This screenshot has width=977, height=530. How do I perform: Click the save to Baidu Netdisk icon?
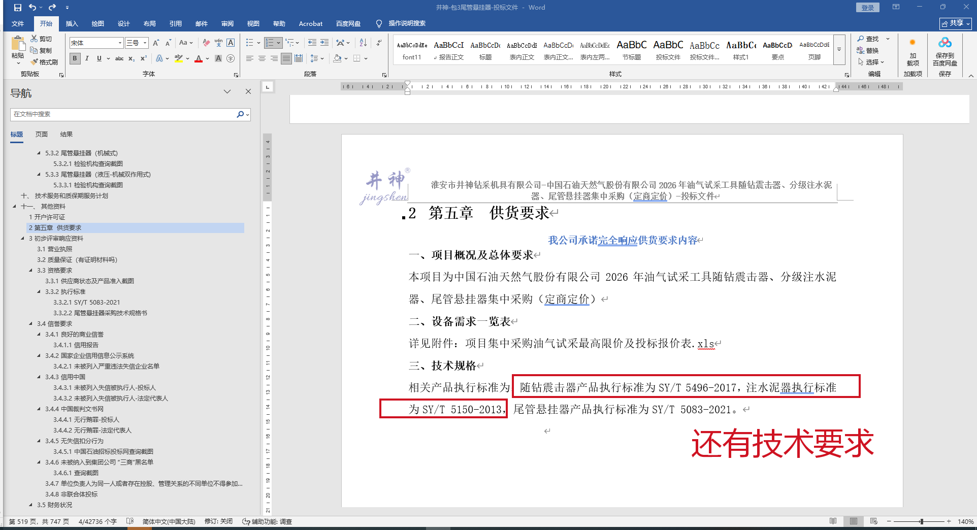click(x=945, y=51)
